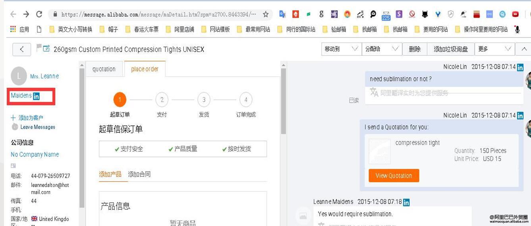Open the 英文大小写转换 bookmark folder
This screenshot has width=531, height=226.
[71, 29]
